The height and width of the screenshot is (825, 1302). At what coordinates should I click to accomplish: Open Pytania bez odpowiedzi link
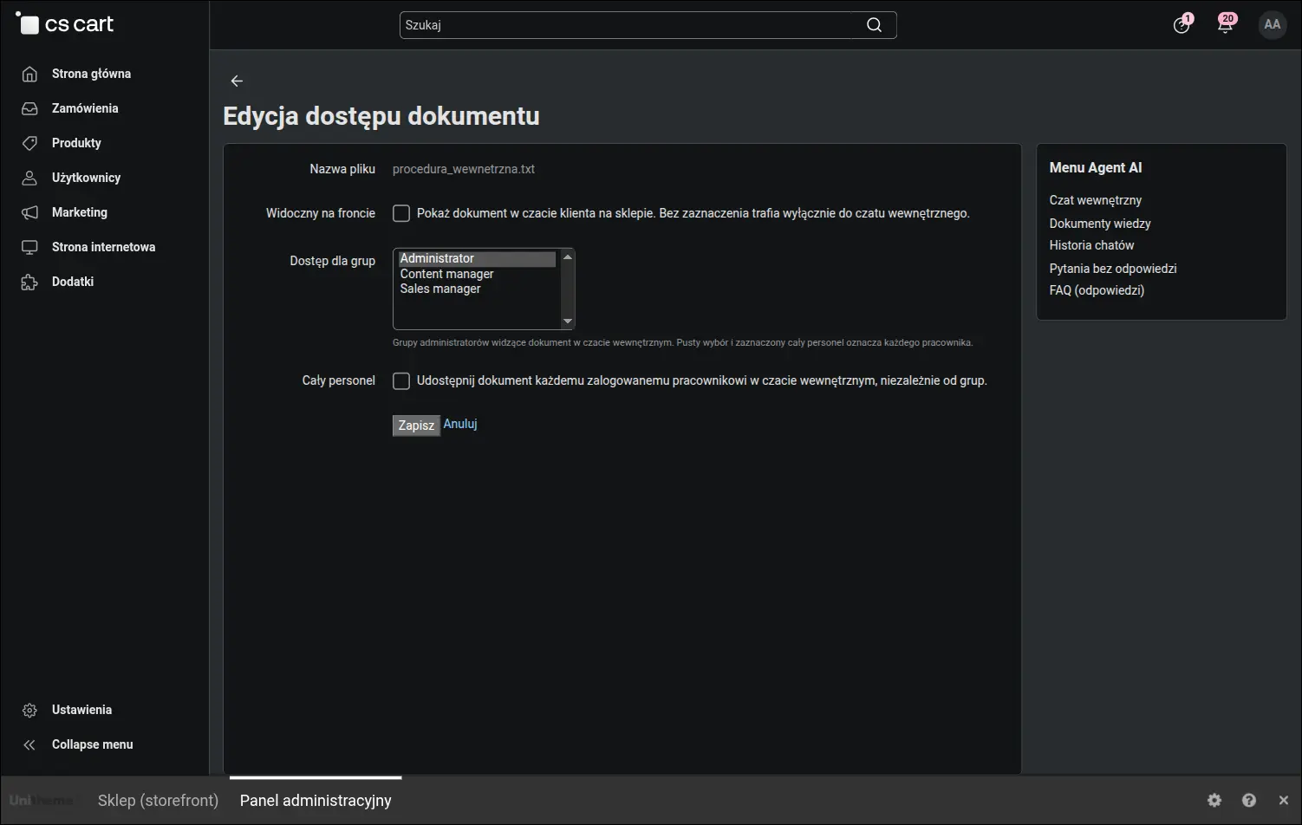point(1113,269)
